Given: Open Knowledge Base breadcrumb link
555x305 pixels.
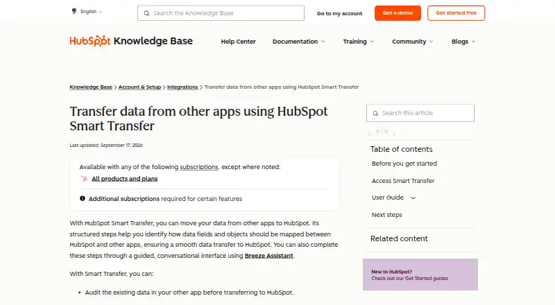Looking at the screenshot, I should 91,87.
